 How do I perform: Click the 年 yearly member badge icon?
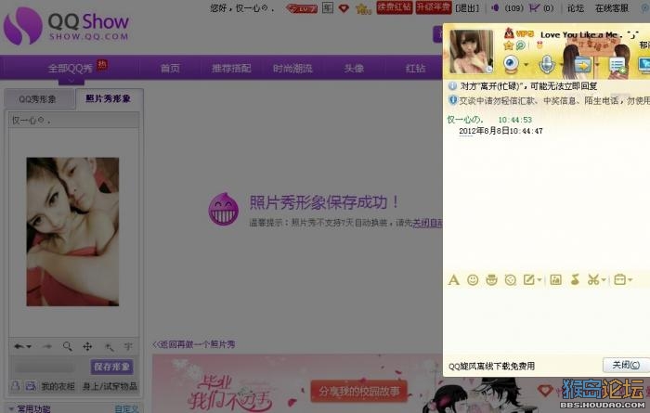[x=328, y=7]
